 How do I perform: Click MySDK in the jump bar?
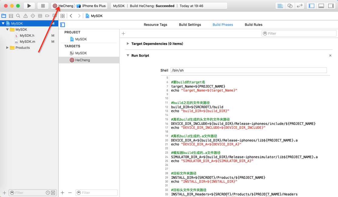(94, 16)
